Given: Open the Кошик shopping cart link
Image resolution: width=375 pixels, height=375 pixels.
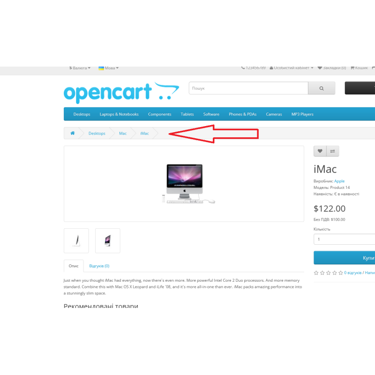Looking at the screenshot, I should (359, 68).
